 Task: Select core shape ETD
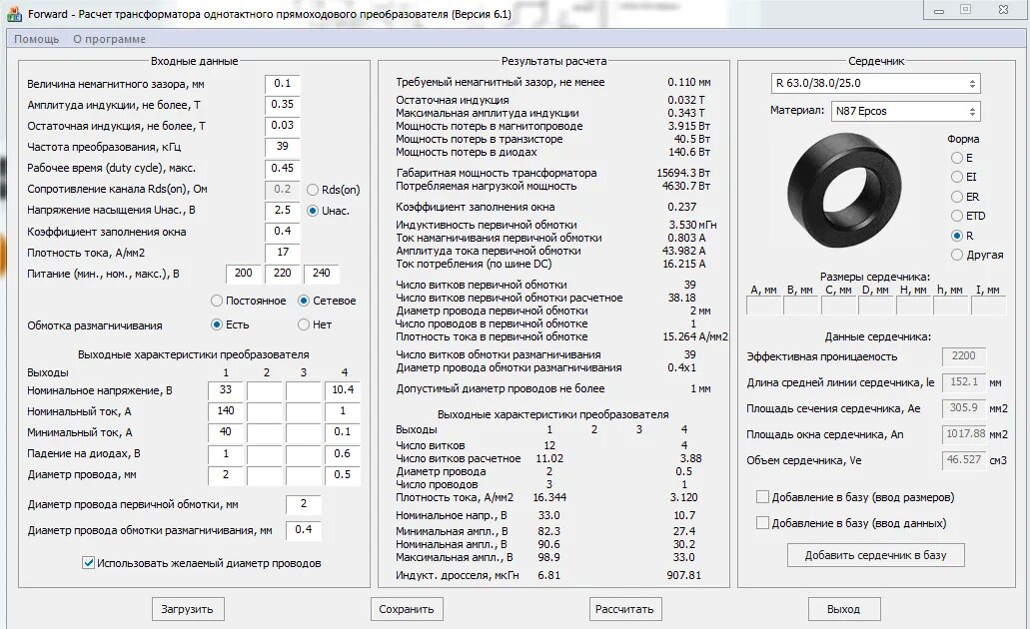(x=957, y=216)
